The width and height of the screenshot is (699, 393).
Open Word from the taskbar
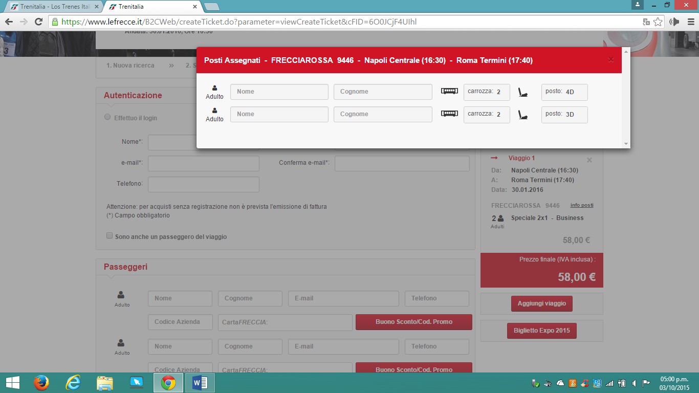click(200, 383)
